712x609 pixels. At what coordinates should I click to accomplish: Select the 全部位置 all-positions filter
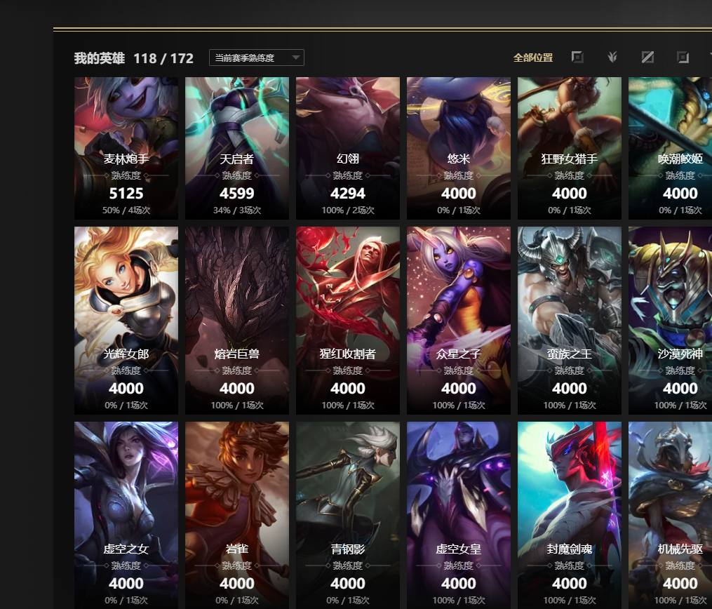coord(533,58)
